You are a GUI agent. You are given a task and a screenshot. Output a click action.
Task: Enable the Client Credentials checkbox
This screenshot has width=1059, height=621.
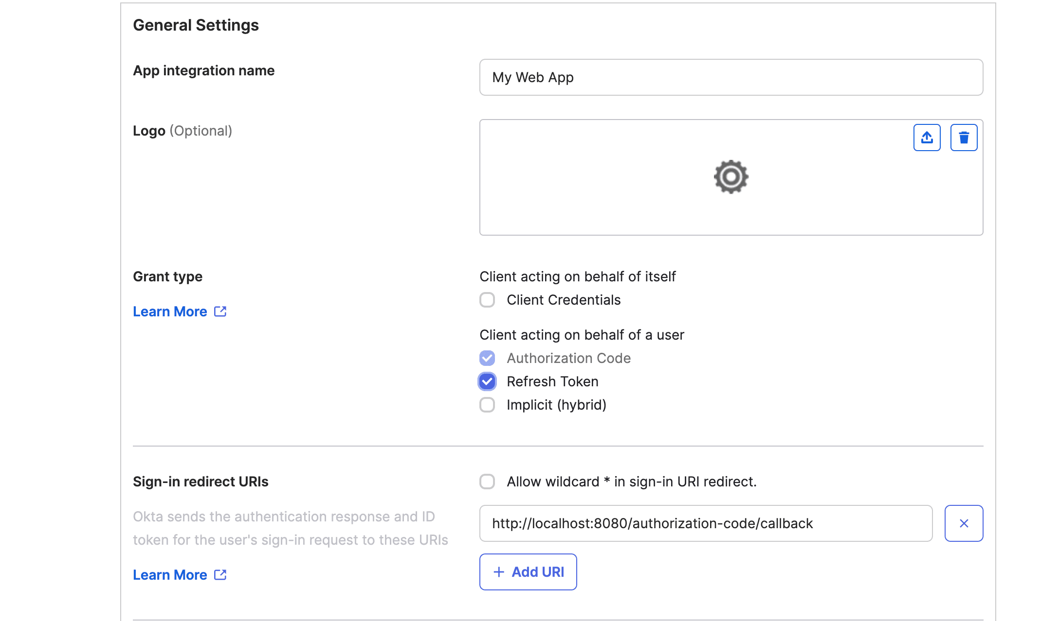(487, 300)
